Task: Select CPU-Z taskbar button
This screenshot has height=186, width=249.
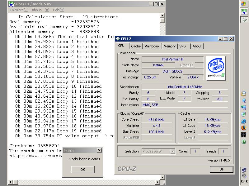Action: point(244,20)
